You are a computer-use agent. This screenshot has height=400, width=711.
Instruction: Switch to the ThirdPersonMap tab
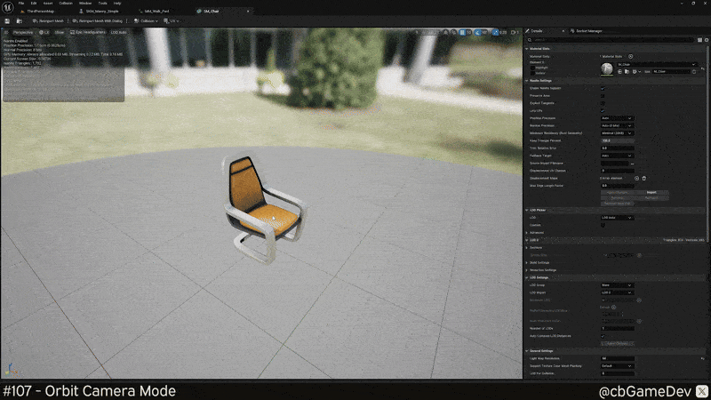(40, 11)
